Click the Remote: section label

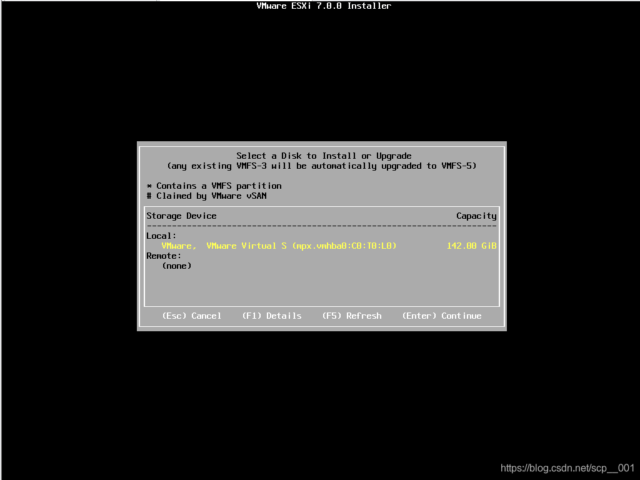(x=164, y=256)
